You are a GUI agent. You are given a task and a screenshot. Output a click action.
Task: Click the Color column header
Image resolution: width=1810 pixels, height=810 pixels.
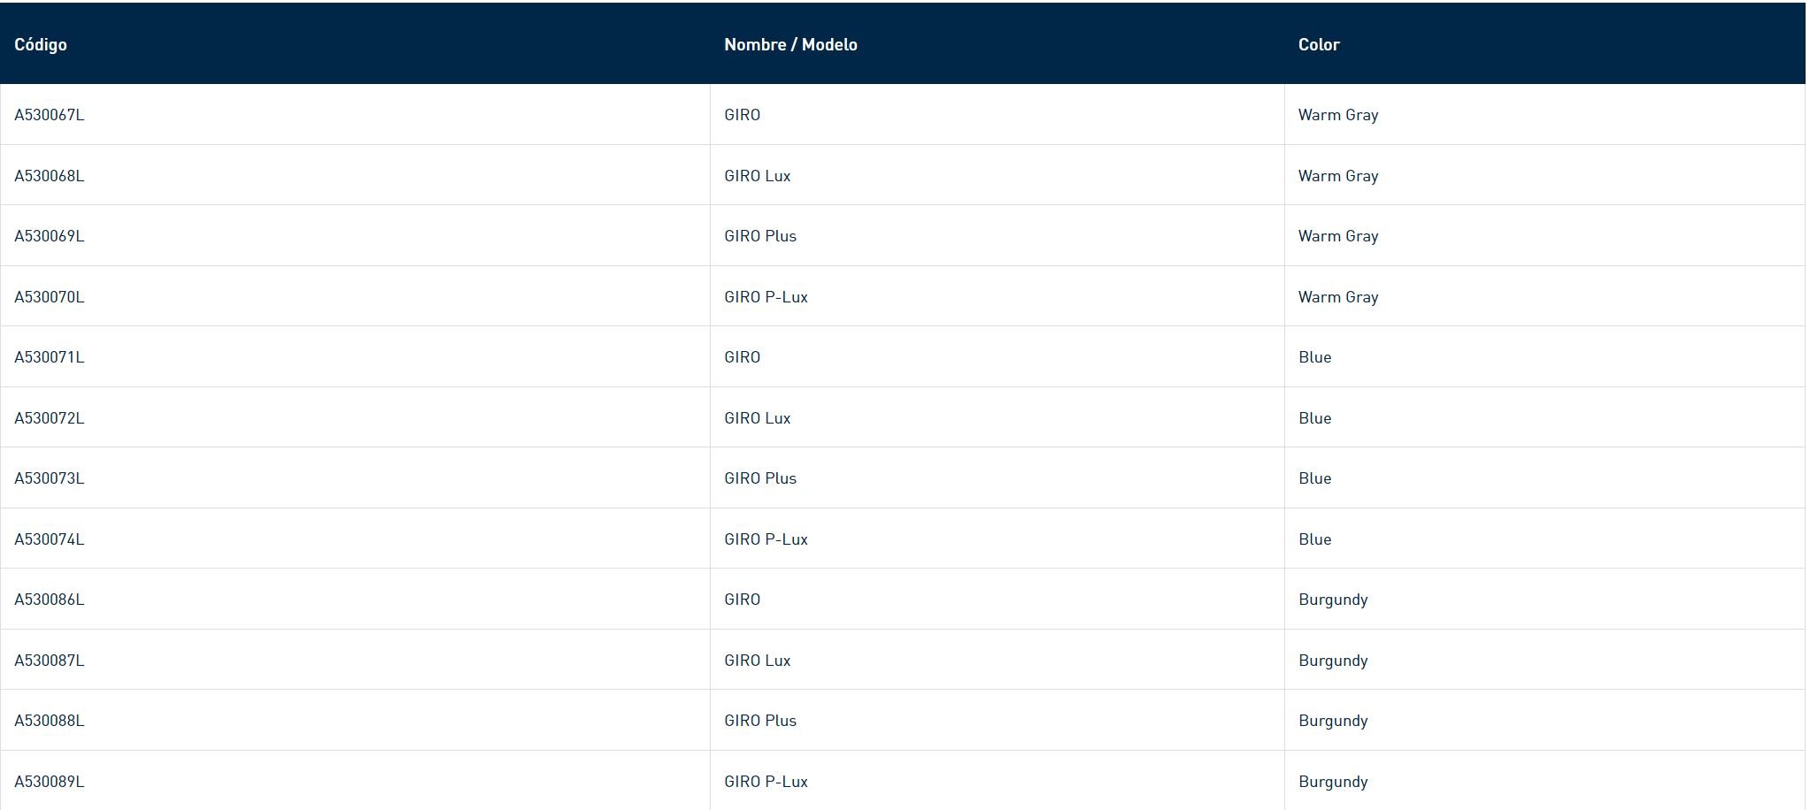point(1319,44)
